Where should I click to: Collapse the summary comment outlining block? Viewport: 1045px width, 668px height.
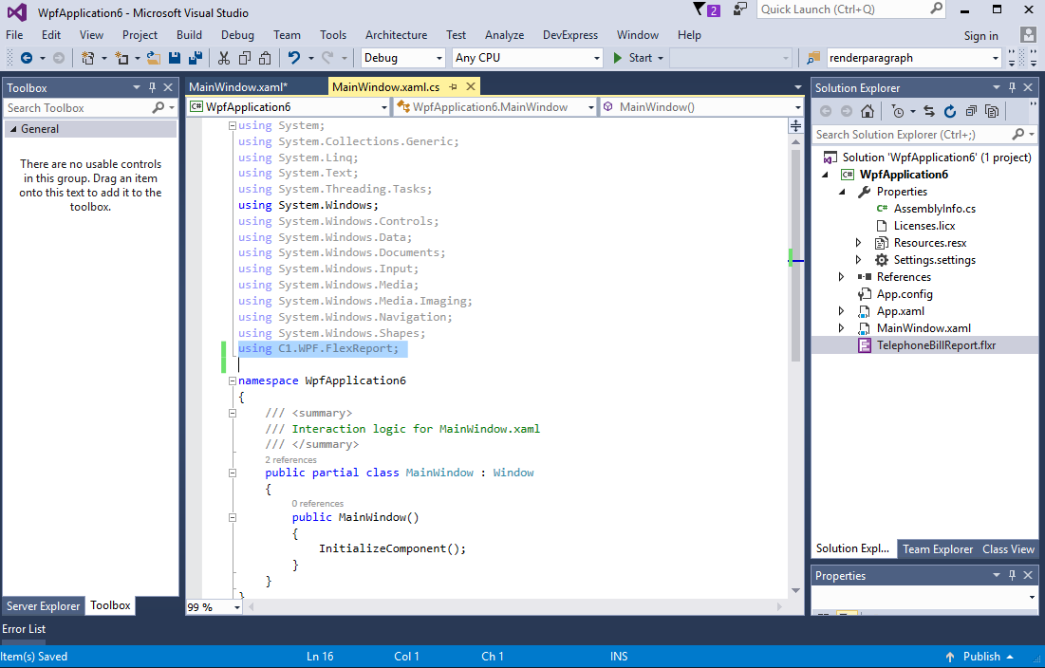[x=232, y=413]
